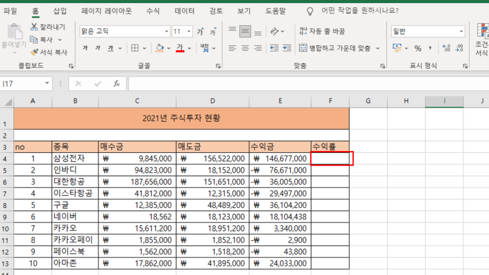Image resolution: width=489 pixels, height=275 pixels.
Task: Click Merge and Center (병합하고 가운데 맞춤)
Action: 335,48
